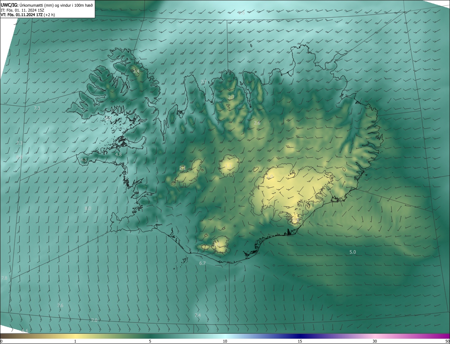Click the '10' tick label on the color scale
The width and height of the screenshot is (450, 344).
point(225,341)
